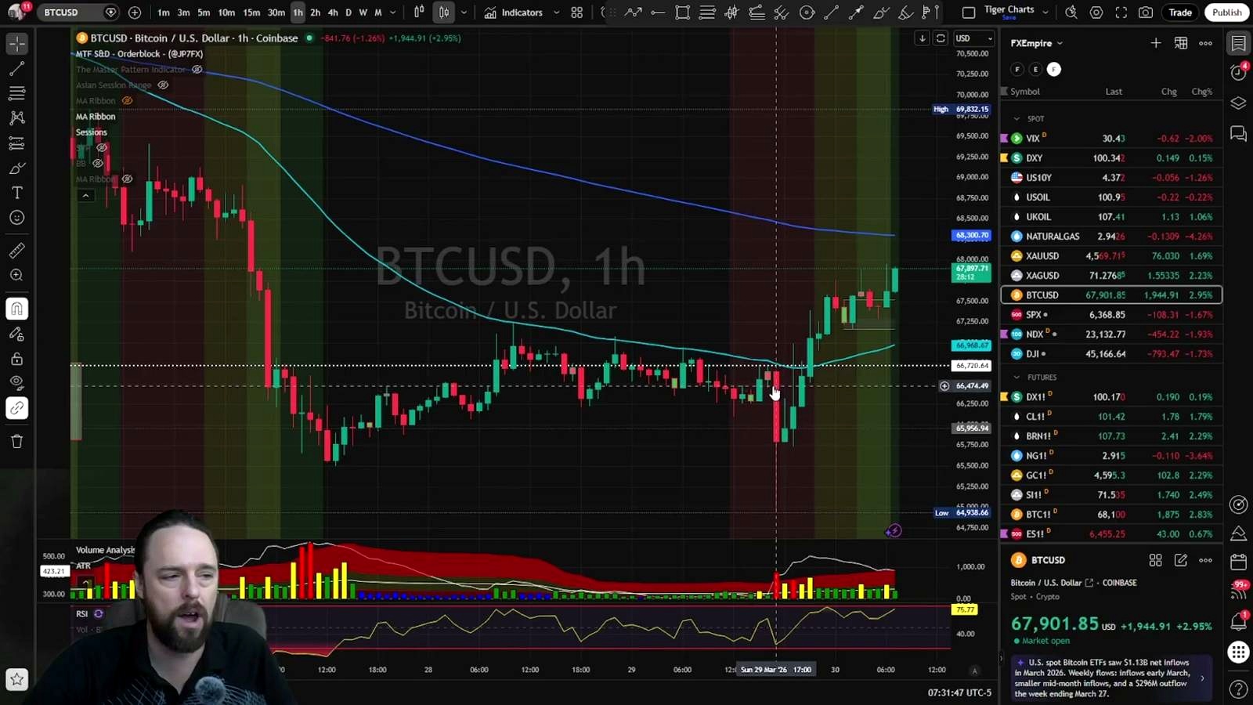Open the FXEmpire watchlist name dropdown
This screenshot has width=1253, height=705.
coord(1036,43)
